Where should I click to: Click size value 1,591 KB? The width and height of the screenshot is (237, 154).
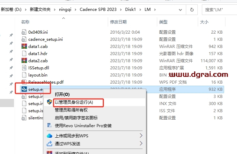pos(214,68)
